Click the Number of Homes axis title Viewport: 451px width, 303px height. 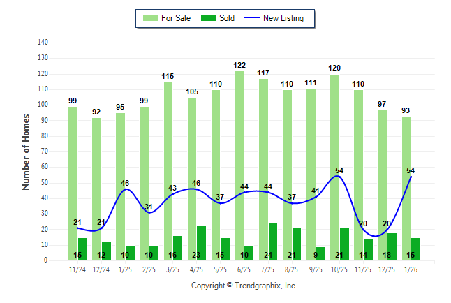(x=27, y=151)
